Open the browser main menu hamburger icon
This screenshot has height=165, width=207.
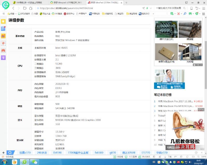(204, 8)
